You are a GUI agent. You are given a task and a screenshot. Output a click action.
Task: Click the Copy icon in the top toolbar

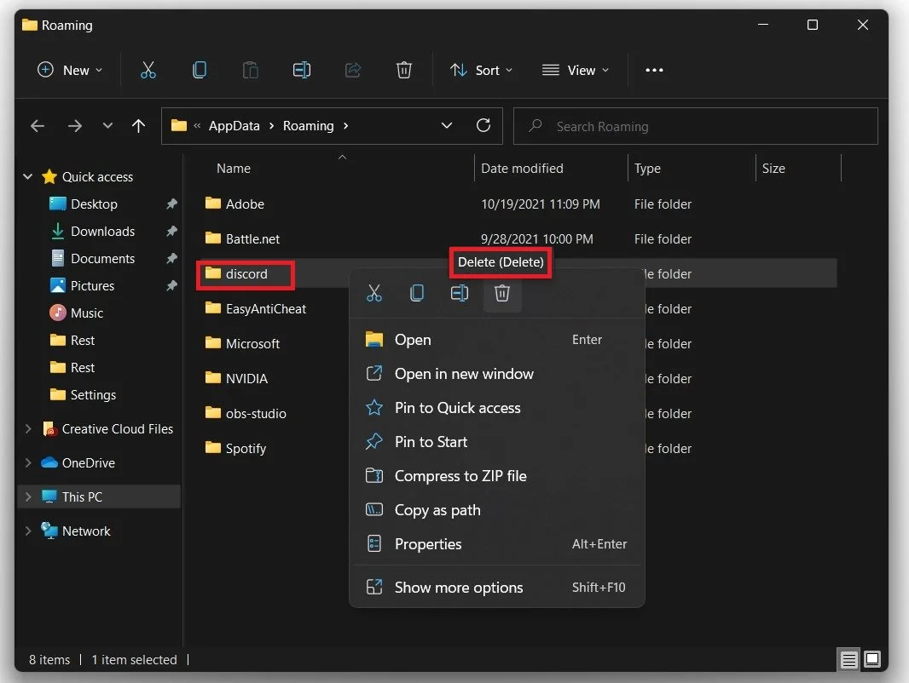[x=199, y=70]
